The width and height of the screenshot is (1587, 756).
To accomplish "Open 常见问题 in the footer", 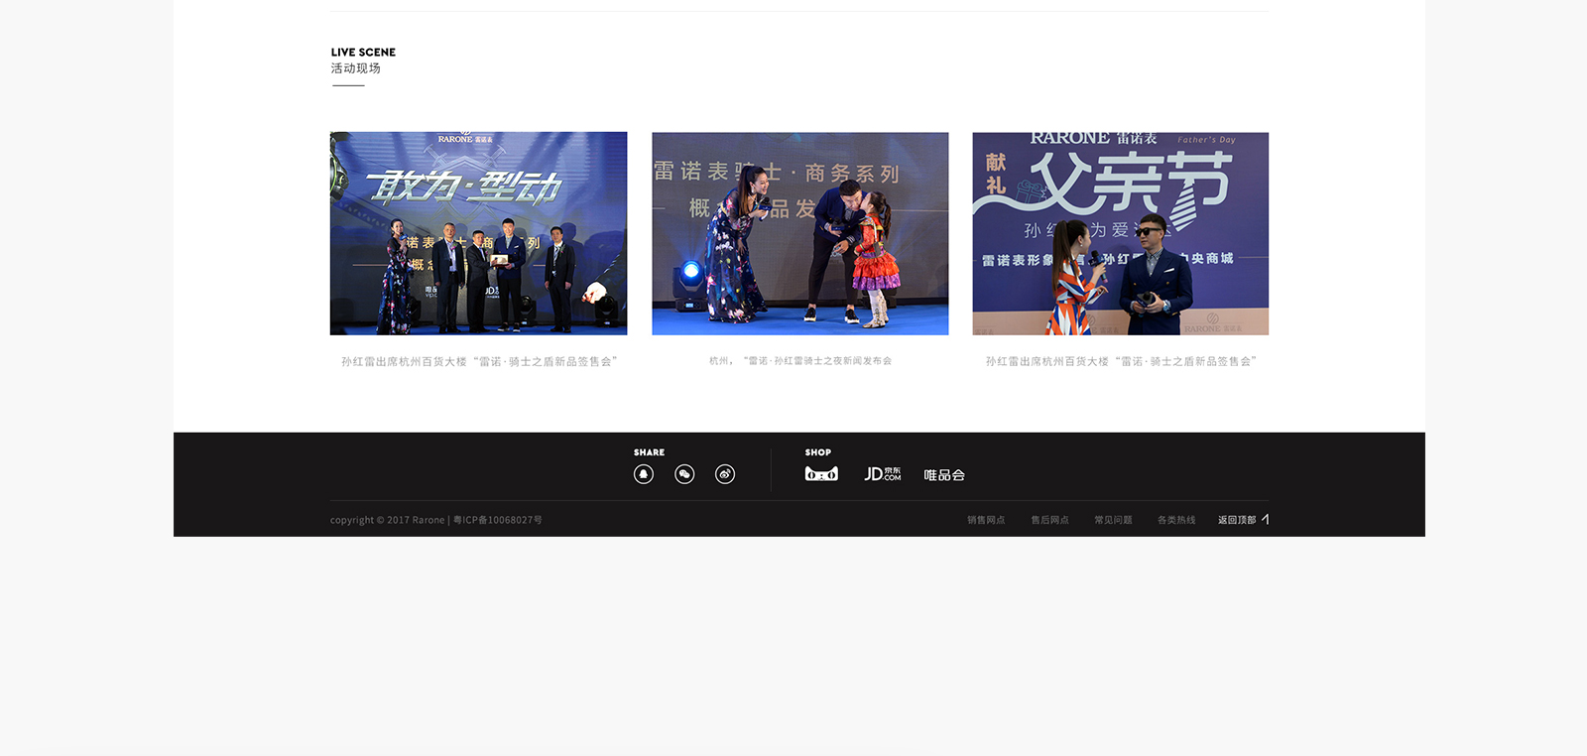I will pyautogui.click(x=1113, y=520).
